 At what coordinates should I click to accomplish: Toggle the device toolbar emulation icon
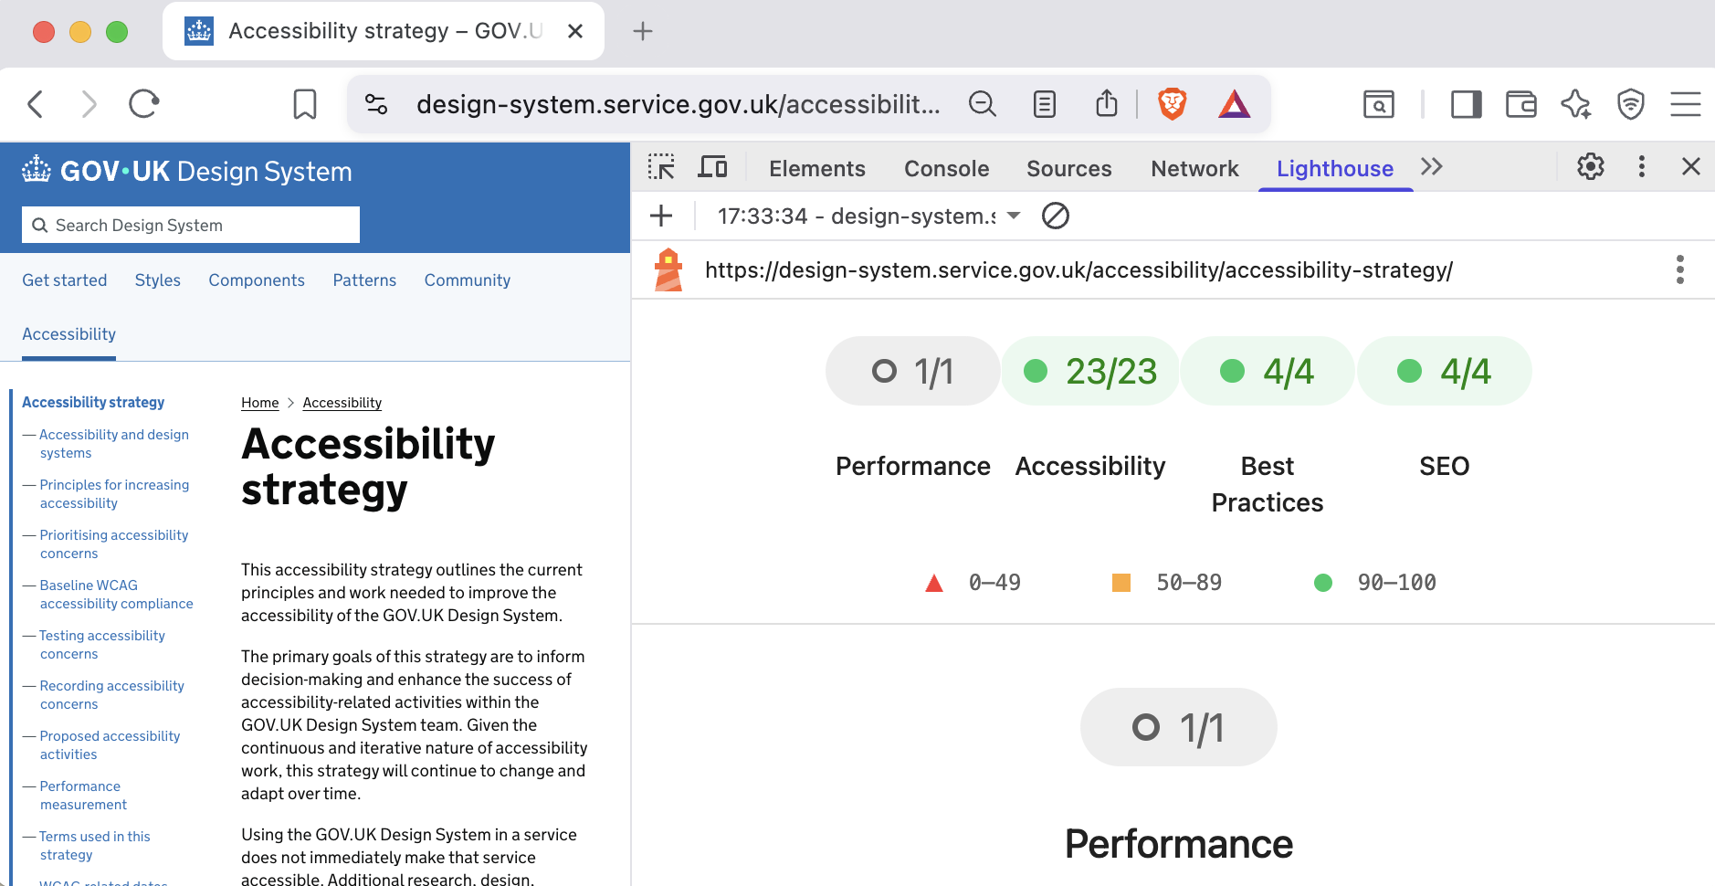coord(712,167)
